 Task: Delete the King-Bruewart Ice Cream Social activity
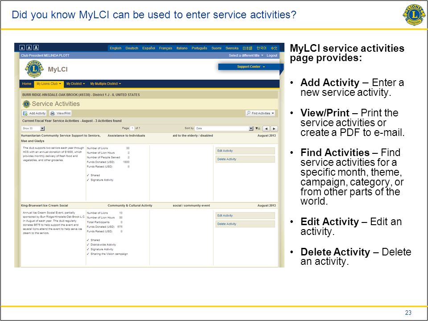(245, 224)
